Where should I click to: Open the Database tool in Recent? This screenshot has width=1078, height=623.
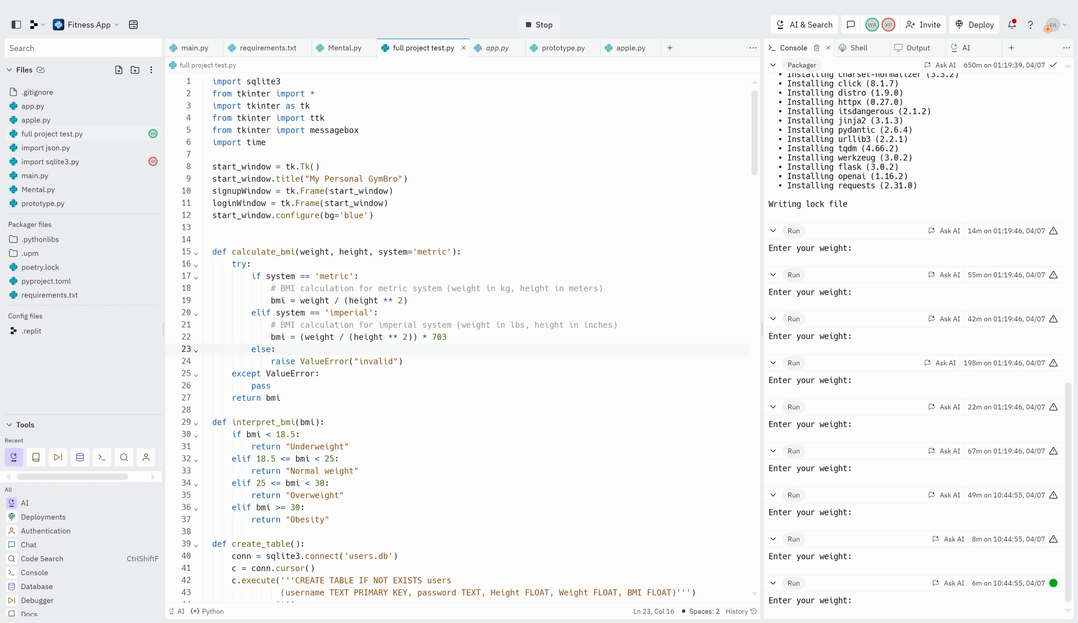coord(80,457)
